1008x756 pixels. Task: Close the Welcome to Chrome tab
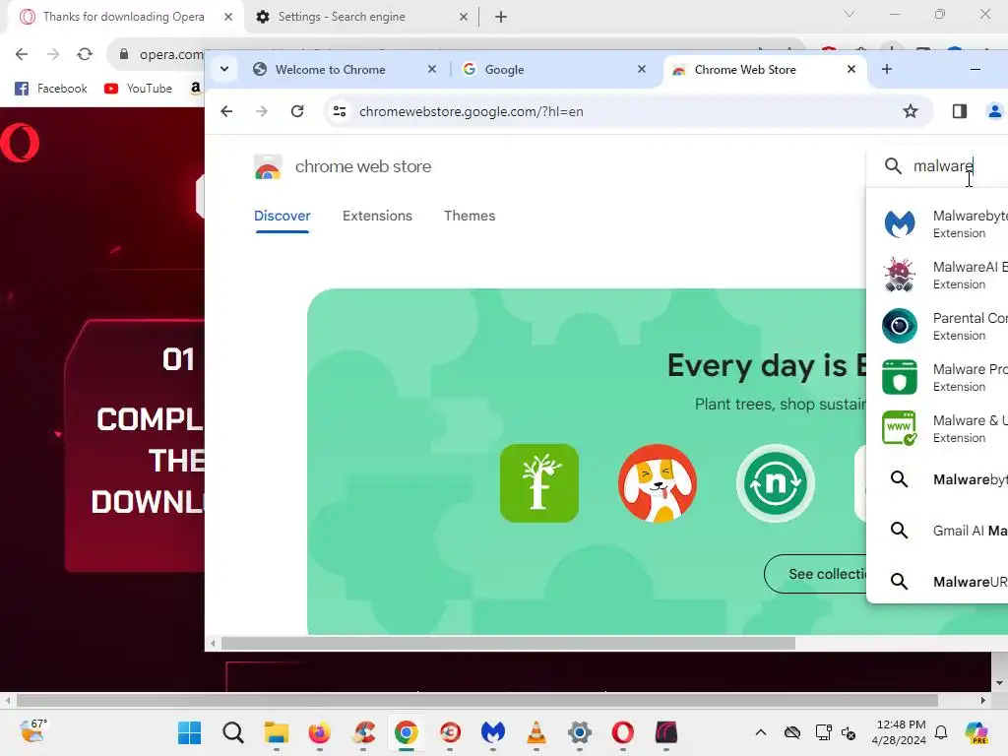coord(432,69)
